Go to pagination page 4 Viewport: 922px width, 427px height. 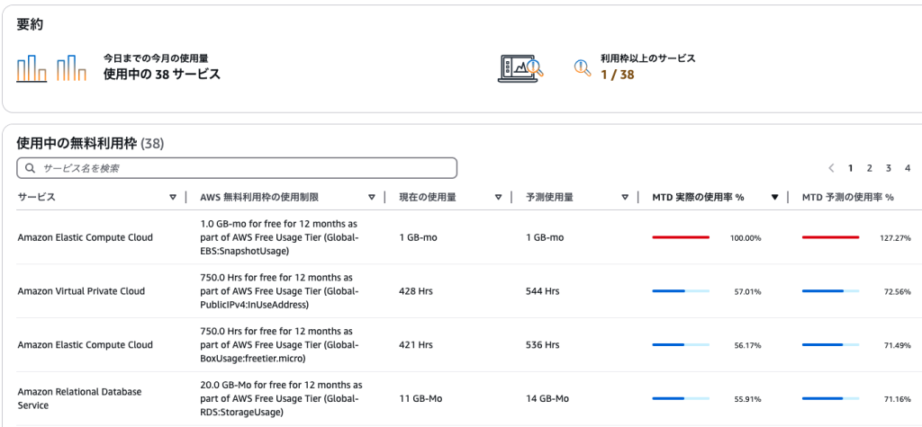pyautogui.click(x=908, y=168)
